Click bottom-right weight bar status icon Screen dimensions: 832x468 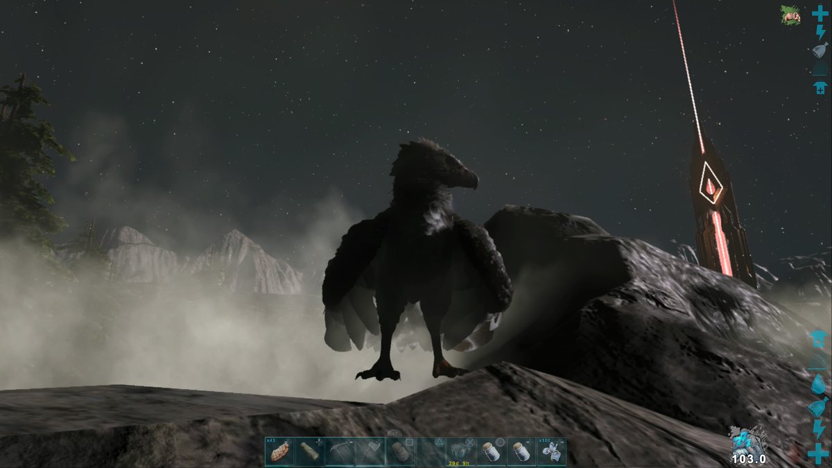(x=819, y=362)
